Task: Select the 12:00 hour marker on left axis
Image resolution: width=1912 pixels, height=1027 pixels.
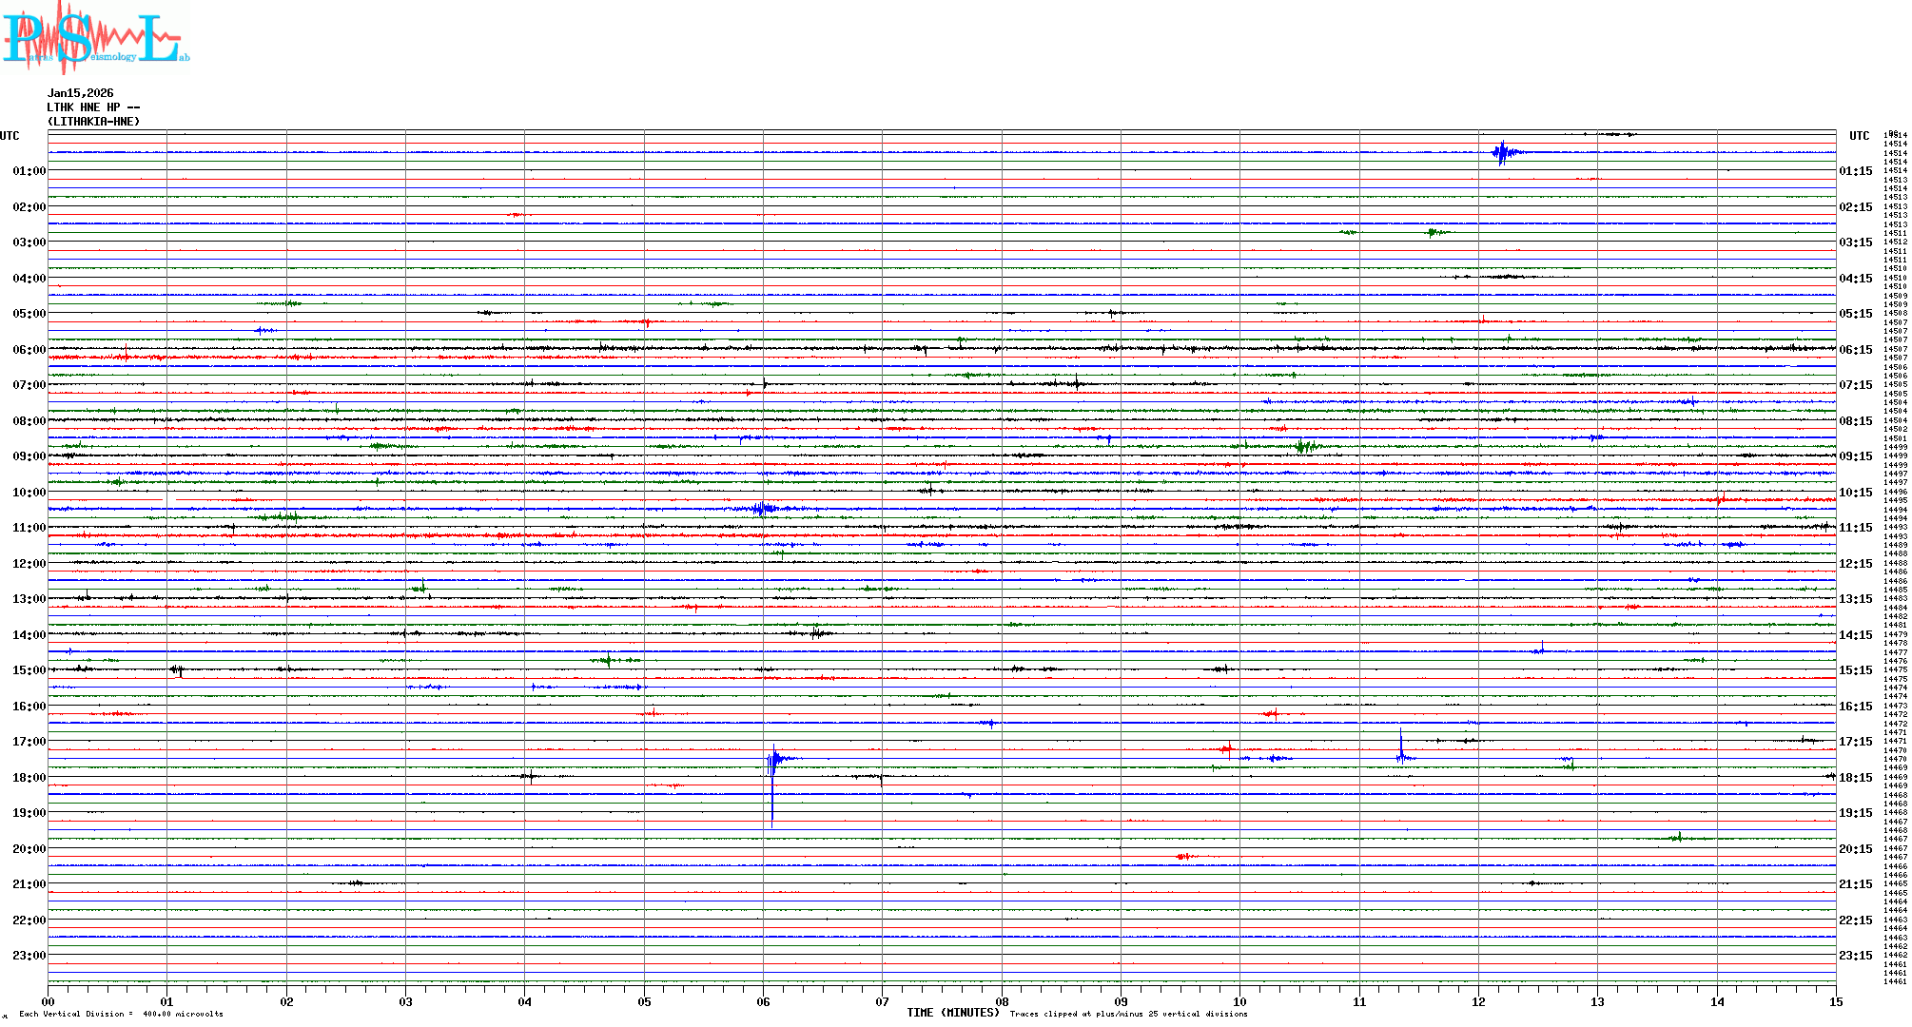Action: 29,564
